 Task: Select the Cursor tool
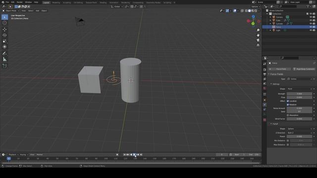point(4,23)
